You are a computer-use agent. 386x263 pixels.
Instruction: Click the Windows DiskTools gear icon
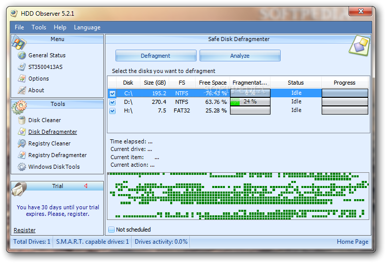coord(22,167)
